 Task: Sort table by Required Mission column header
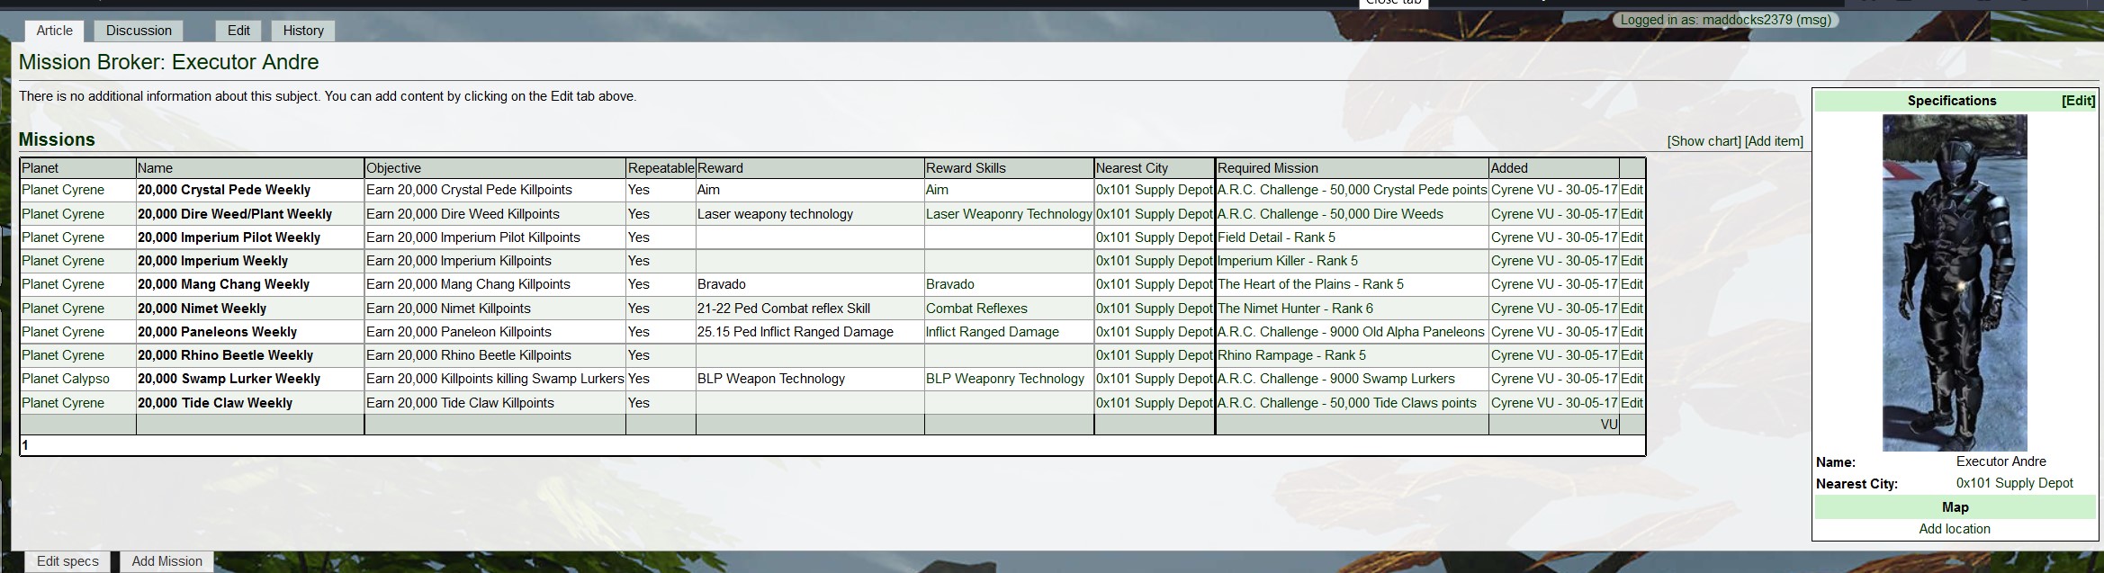point(1267,168)
